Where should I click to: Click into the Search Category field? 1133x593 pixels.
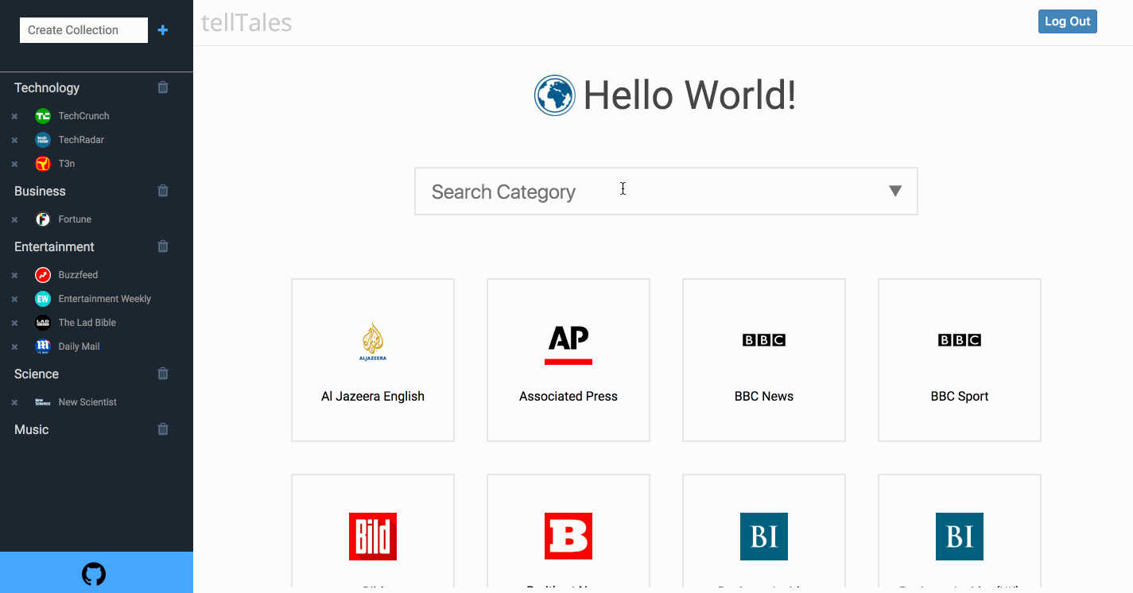click(x=666, y=191)
